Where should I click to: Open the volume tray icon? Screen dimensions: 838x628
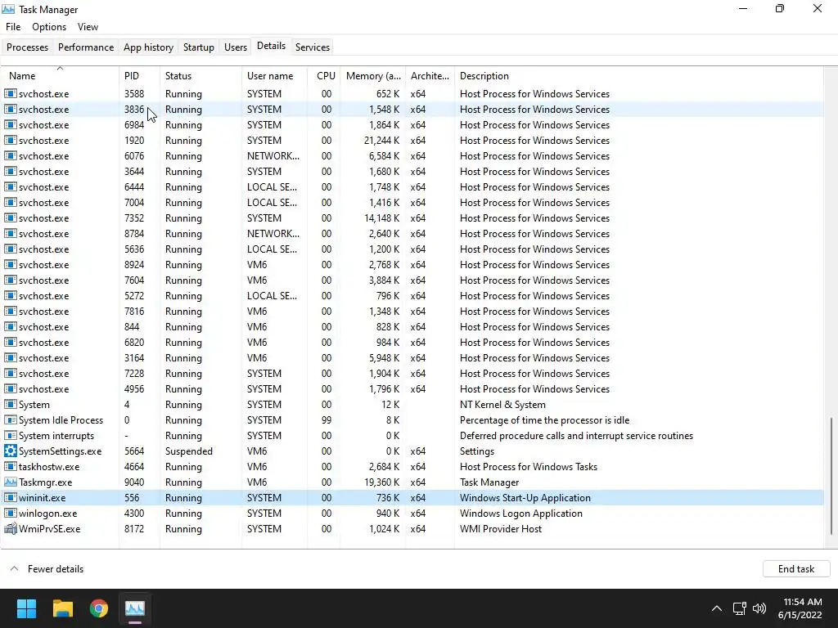click(759, 608)
